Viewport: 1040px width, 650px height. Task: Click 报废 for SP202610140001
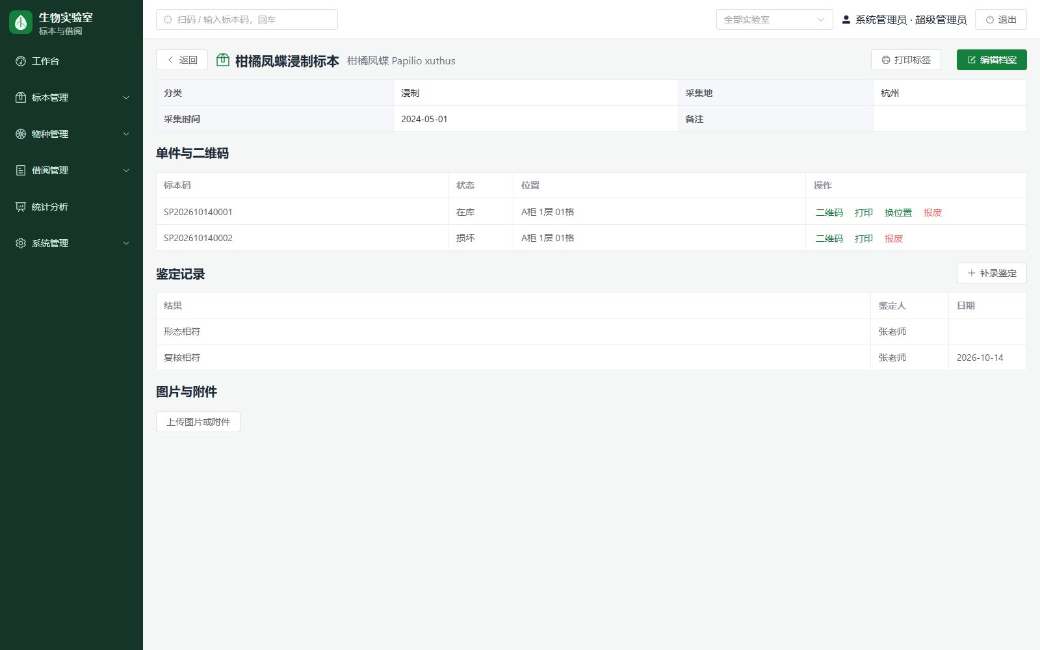click(x=933, y=213)
